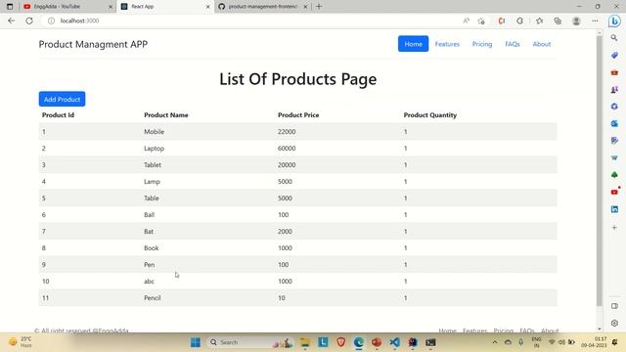Click the red recorder extension icon
Viewport: 626px width, 352px height.
point(502,21)
